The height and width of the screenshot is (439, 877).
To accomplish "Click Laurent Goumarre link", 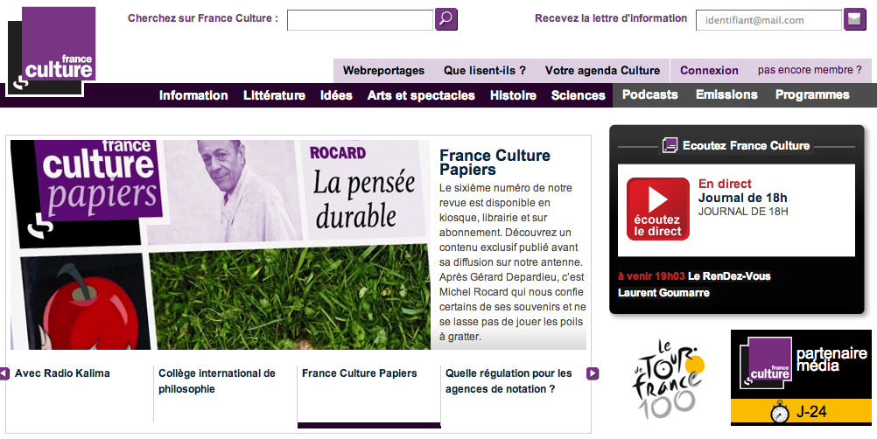I will pyautogui.click(x=664, y=293).
